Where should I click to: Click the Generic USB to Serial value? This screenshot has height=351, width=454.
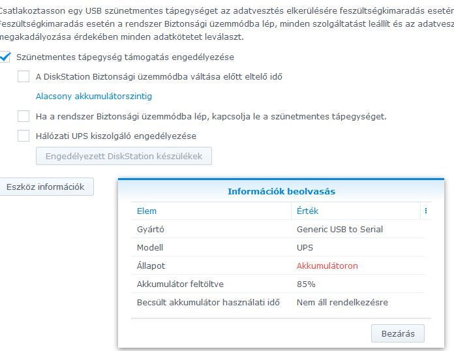[x=340, y=230]
